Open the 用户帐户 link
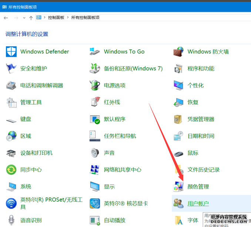The image size is (251, 227). click(198, 204)
